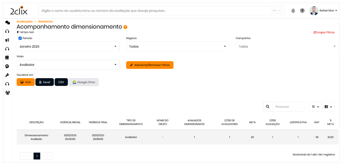This screenshot has height=166, width=344.
Task: Expand the Negócio dropdown showing Todos
Action: point(177,46)
